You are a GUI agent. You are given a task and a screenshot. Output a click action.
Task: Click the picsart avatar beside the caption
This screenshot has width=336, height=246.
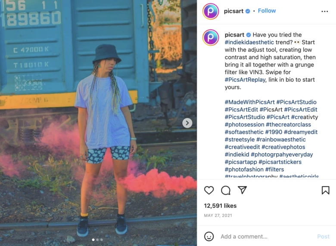(211, 37)
